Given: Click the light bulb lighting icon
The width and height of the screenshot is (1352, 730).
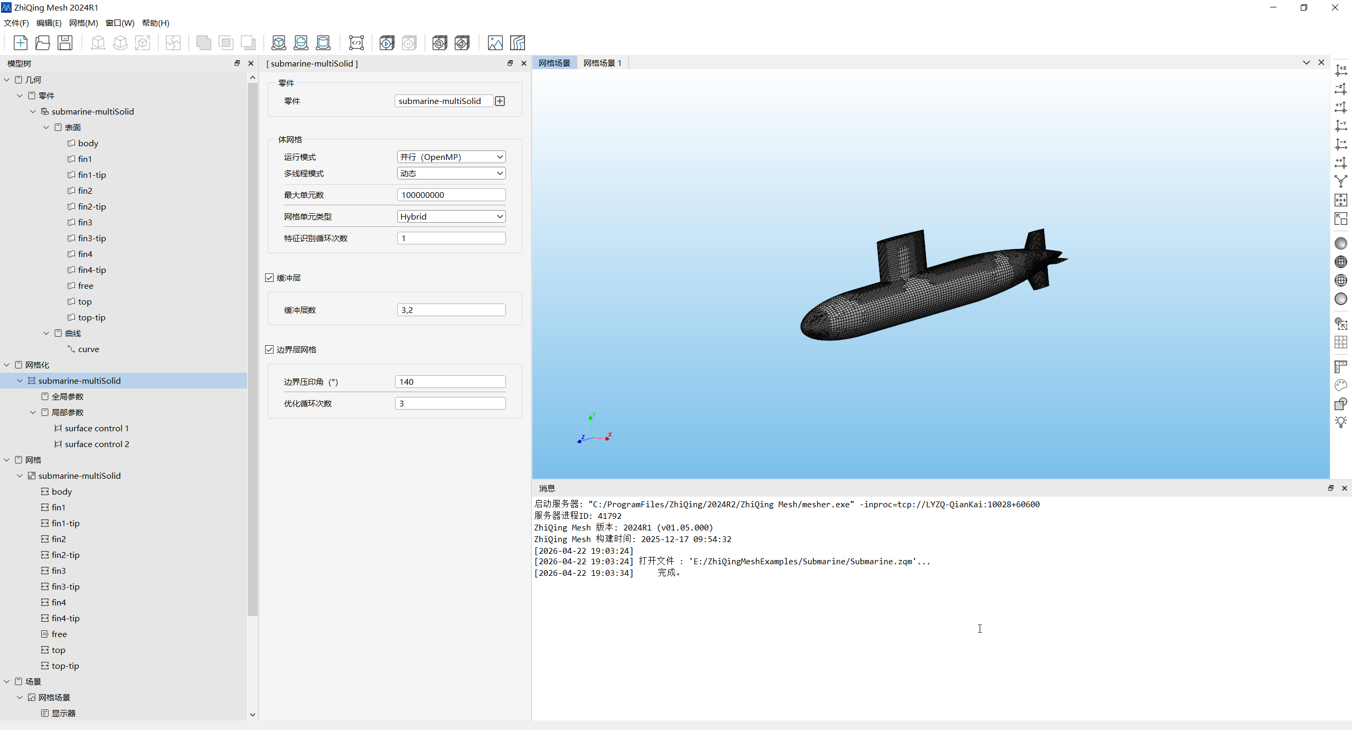Looking at the screenshot, I should [1341, 422].
